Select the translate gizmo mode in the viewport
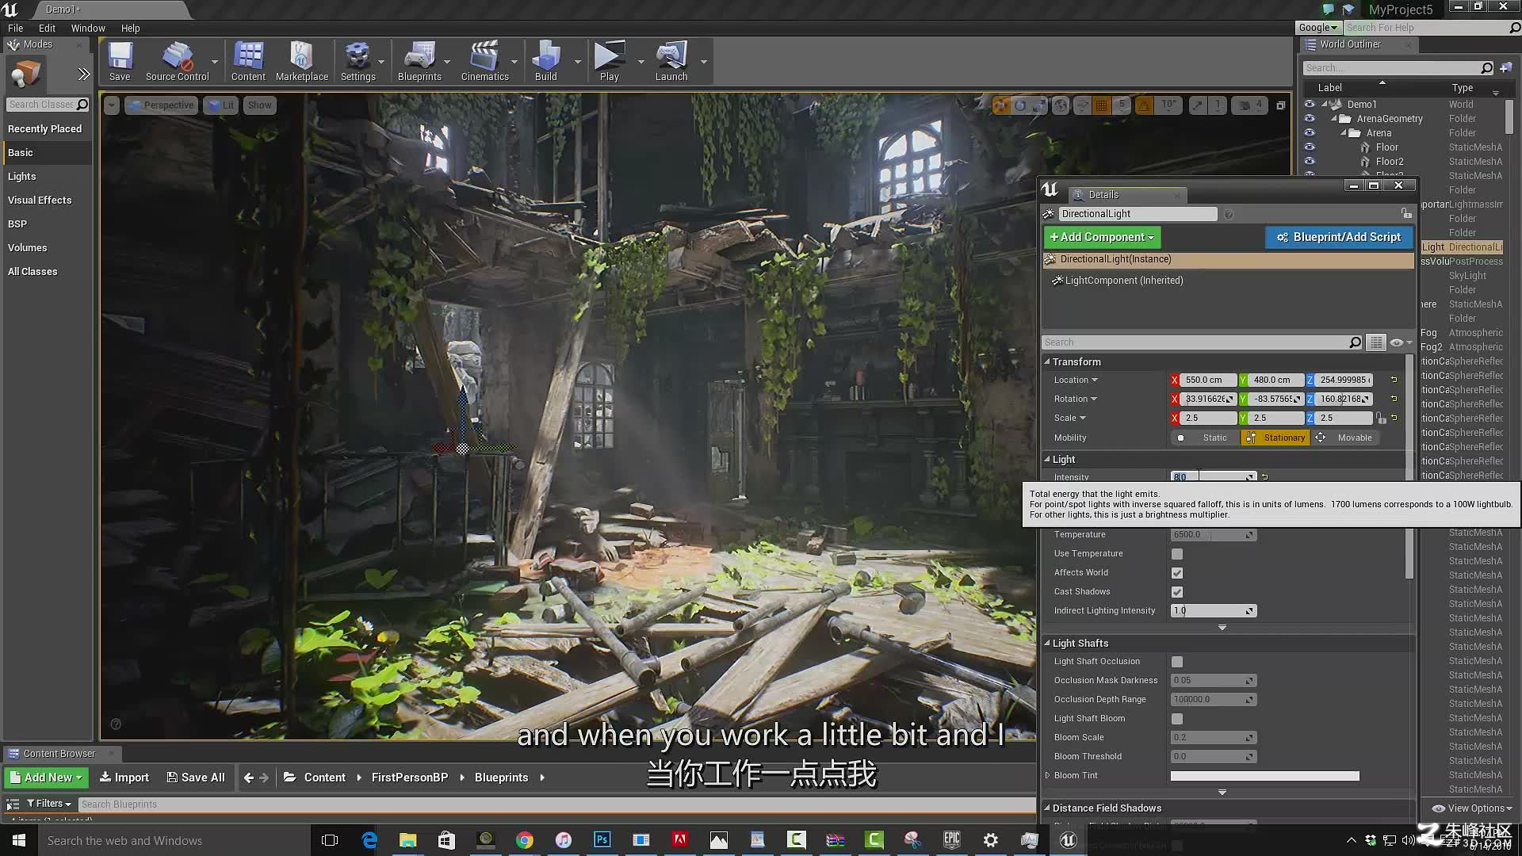The image size is (1522, 856). coord(1001,105)
